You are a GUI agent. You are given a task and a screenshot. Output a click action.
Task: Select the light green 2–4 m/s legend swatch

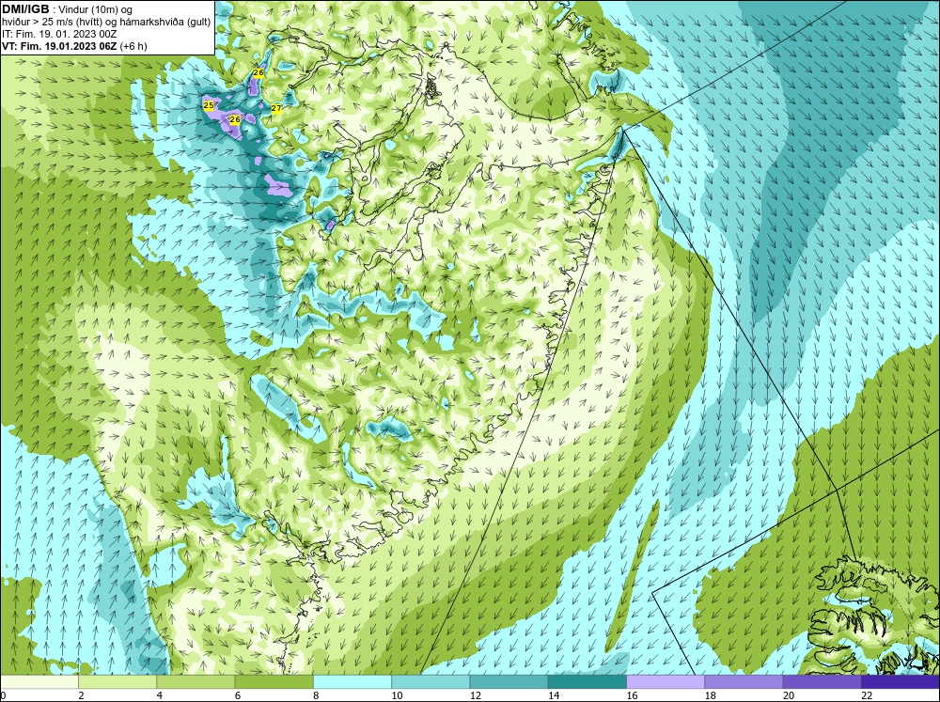coord(117,681)
